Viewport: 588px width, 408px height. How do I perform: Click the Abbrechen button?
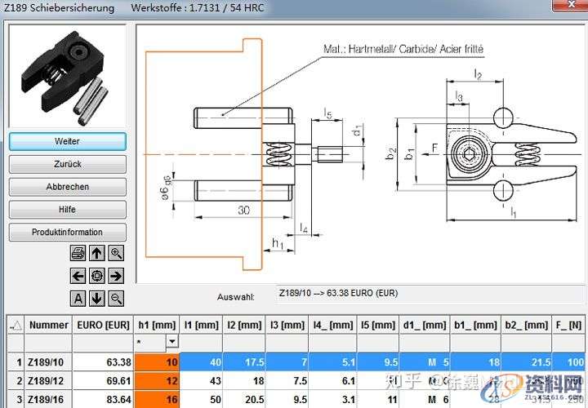pos(68,187)
